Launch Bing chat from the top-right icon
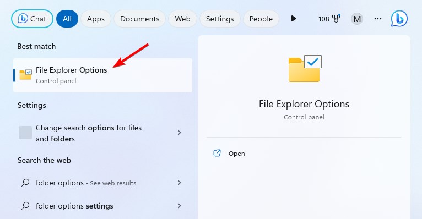The width and height of the screenshot is (422, 219). pos(399,19)
